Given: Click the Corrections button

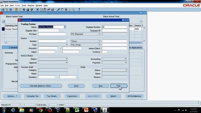Looking at the screenshot, I should point(72,96).
